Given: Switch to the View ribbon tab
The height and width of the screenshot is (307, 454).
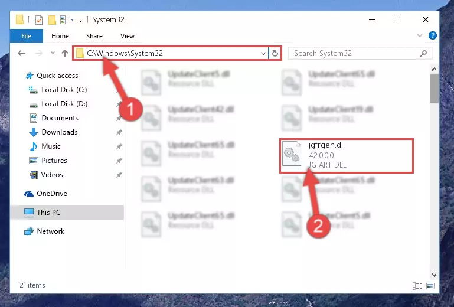Looking at the screenshot, I should pos(128,36).
